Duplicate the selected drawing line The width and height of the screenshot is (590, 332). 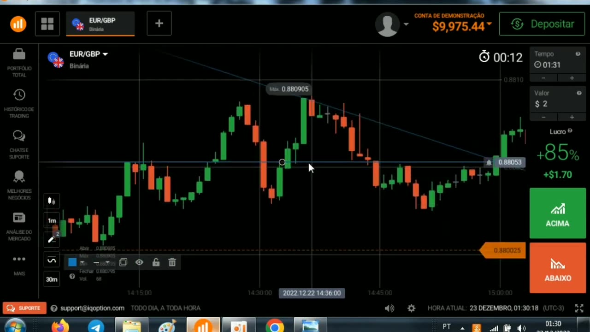coord(123,262)
